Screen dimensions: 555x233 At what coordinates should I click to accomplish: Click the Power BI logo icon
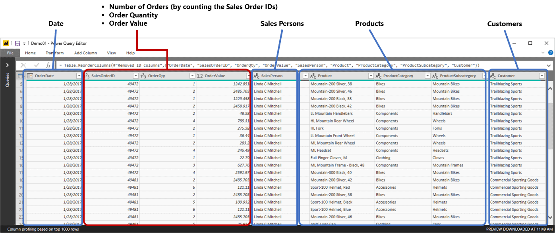(6, 43)
